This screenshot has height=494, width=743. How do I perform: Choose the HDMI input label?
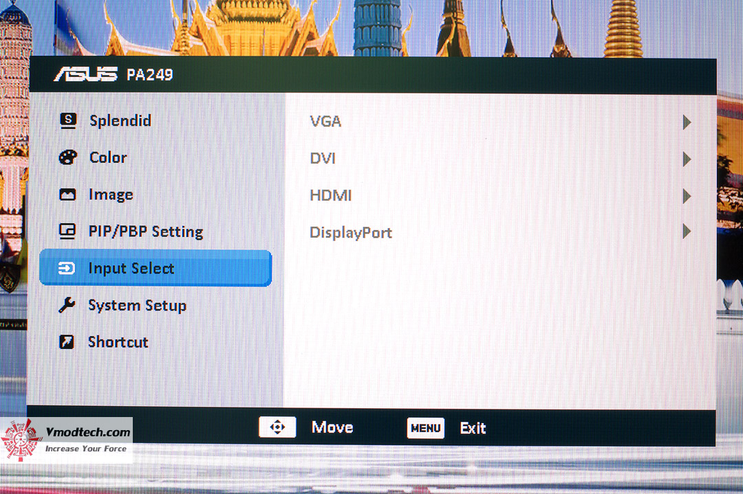(331, 195)
